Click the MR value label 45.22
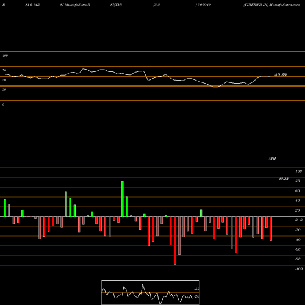The width and height of the screenshot is (305, 305). [x=284, y=179]
